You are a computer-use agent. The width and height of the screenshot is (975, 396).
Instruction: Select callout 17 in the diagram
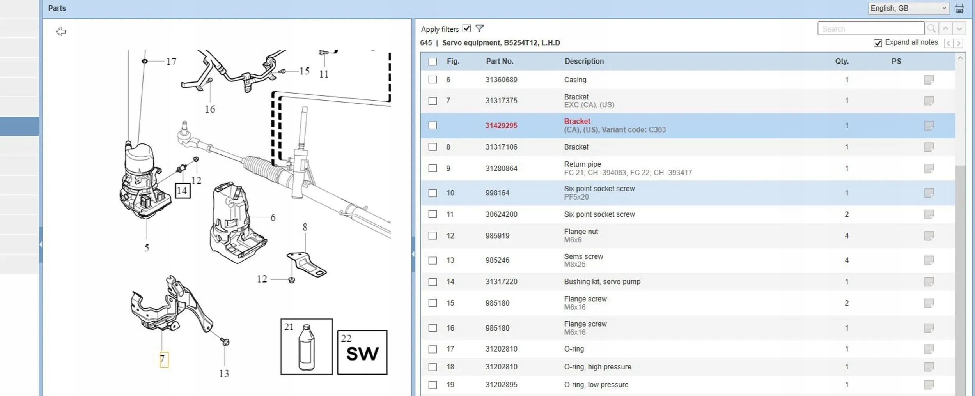point(171,62)
